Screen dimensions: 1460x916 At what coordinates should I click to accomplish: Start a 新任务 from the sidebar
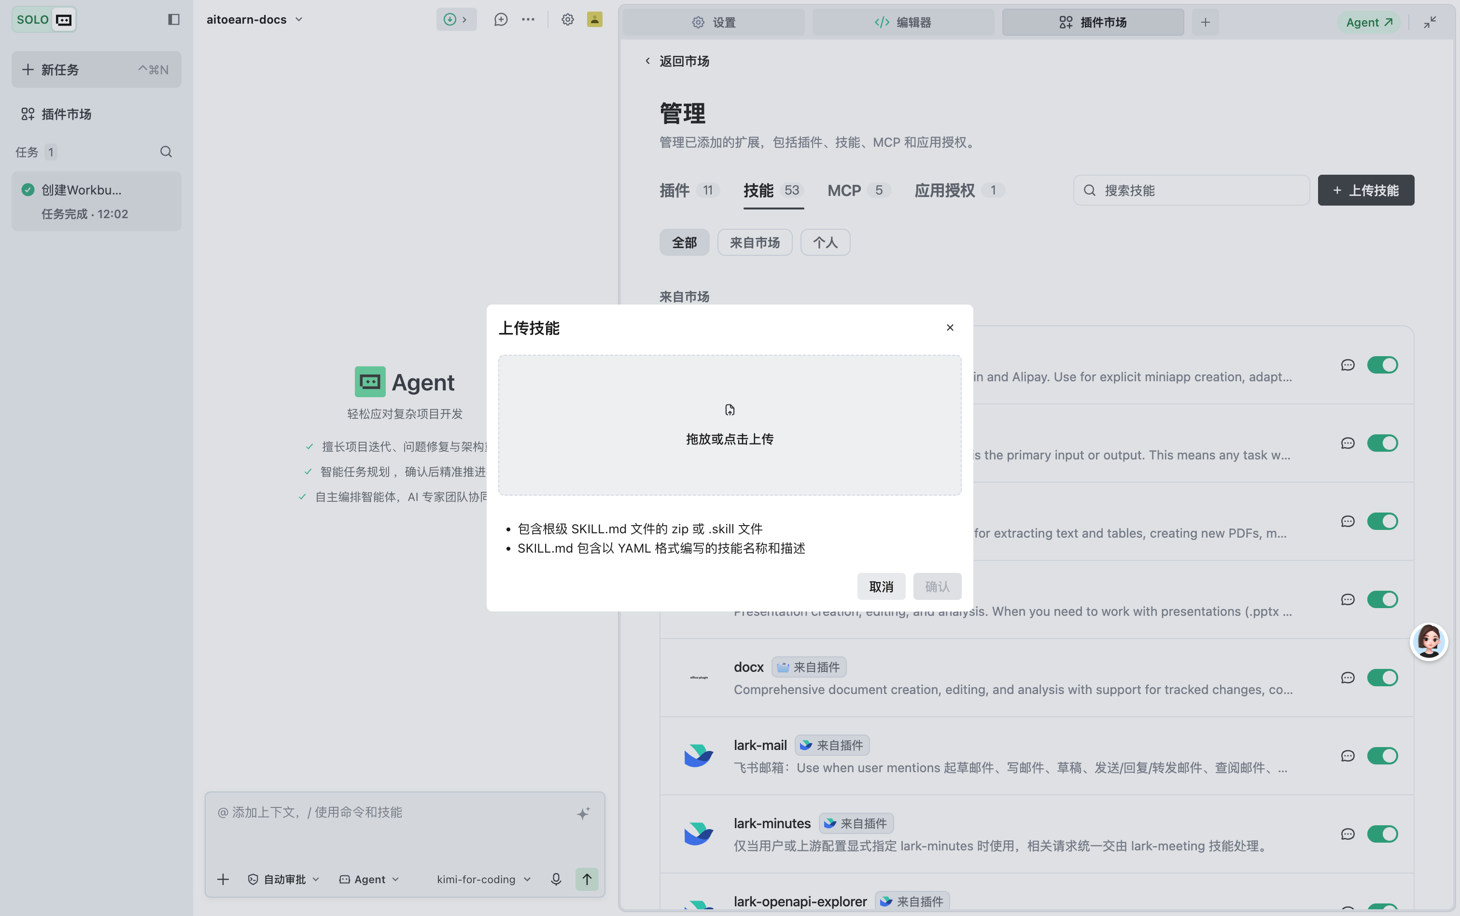coord(97,69)
